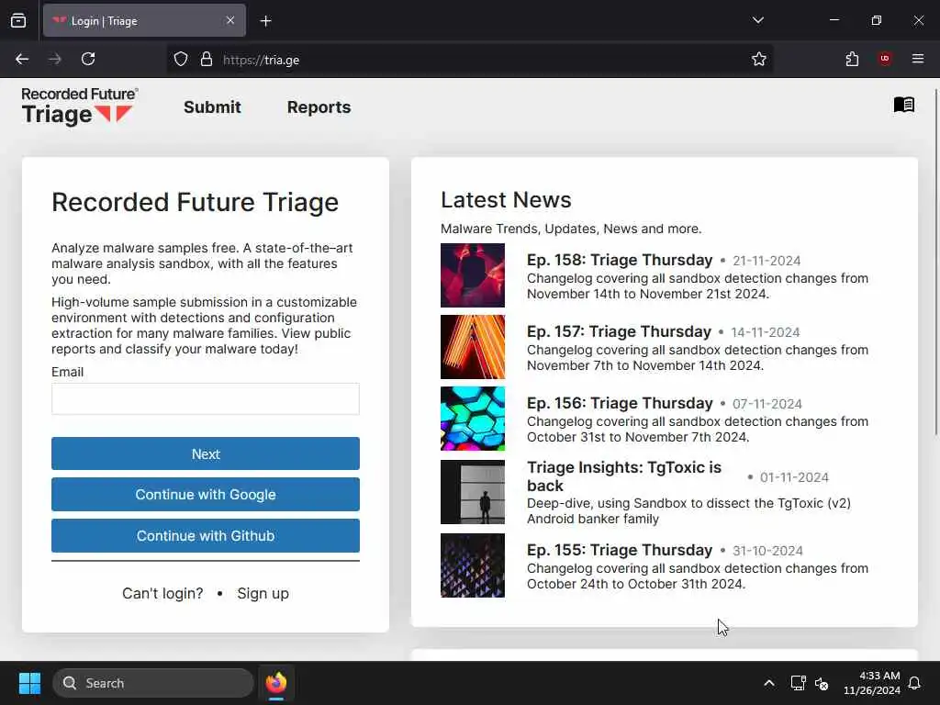Click the Next button

click(206, 453)
